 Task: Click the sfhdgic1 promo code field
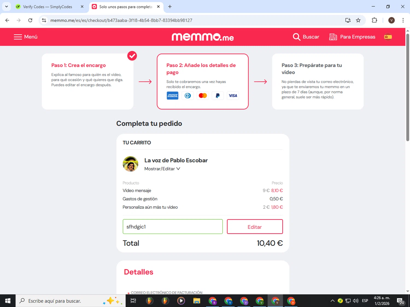pos(173,226)
